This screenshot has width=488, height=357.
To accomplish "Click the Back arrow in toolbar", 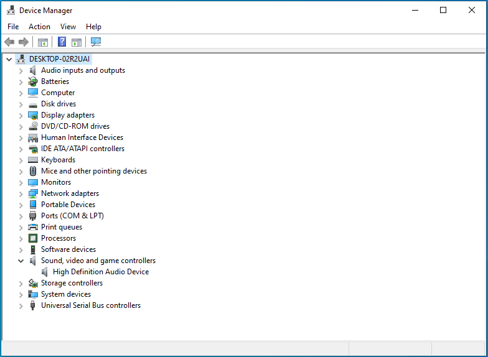I will pos(9,42).
